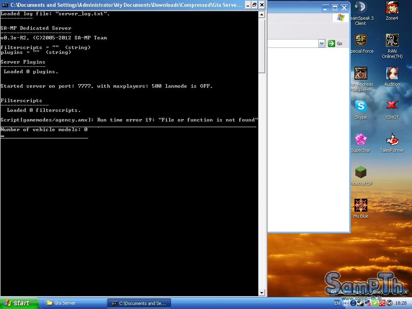Image resolution: width=412 pixels, height=309 pixels.
Task: Click 'Started server on port: 7777' line
Action: point(106,86)
